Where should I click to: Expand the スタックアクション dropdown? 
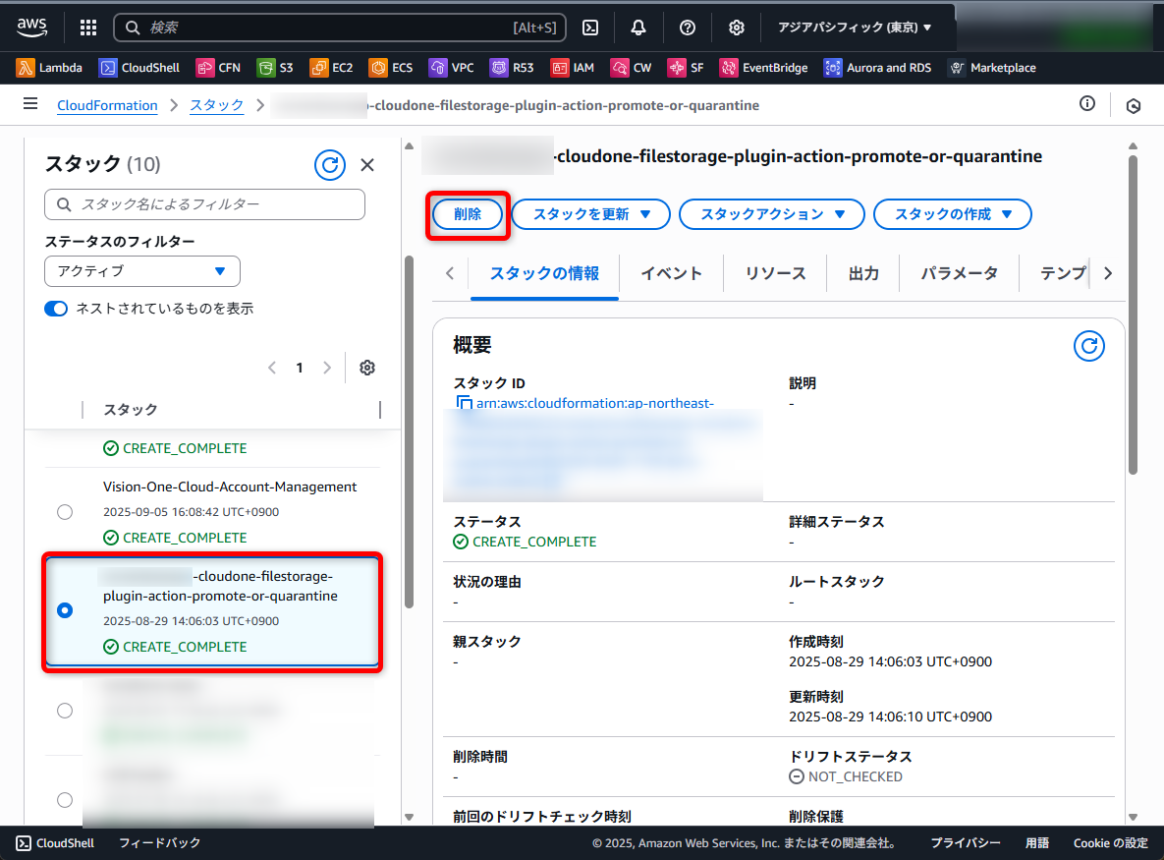tap(772, 214)
